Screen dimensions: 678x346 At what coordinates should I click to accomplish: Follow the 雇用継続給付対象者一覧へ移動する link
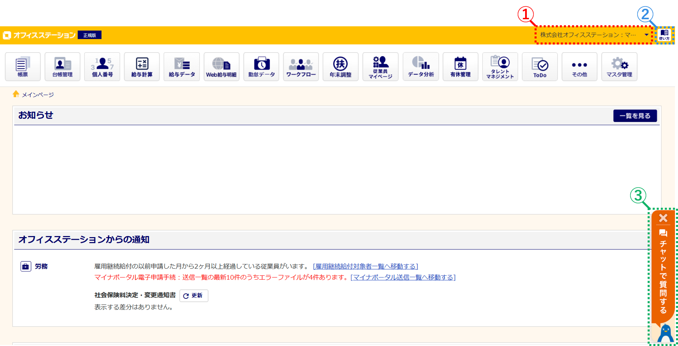[365, 266]
